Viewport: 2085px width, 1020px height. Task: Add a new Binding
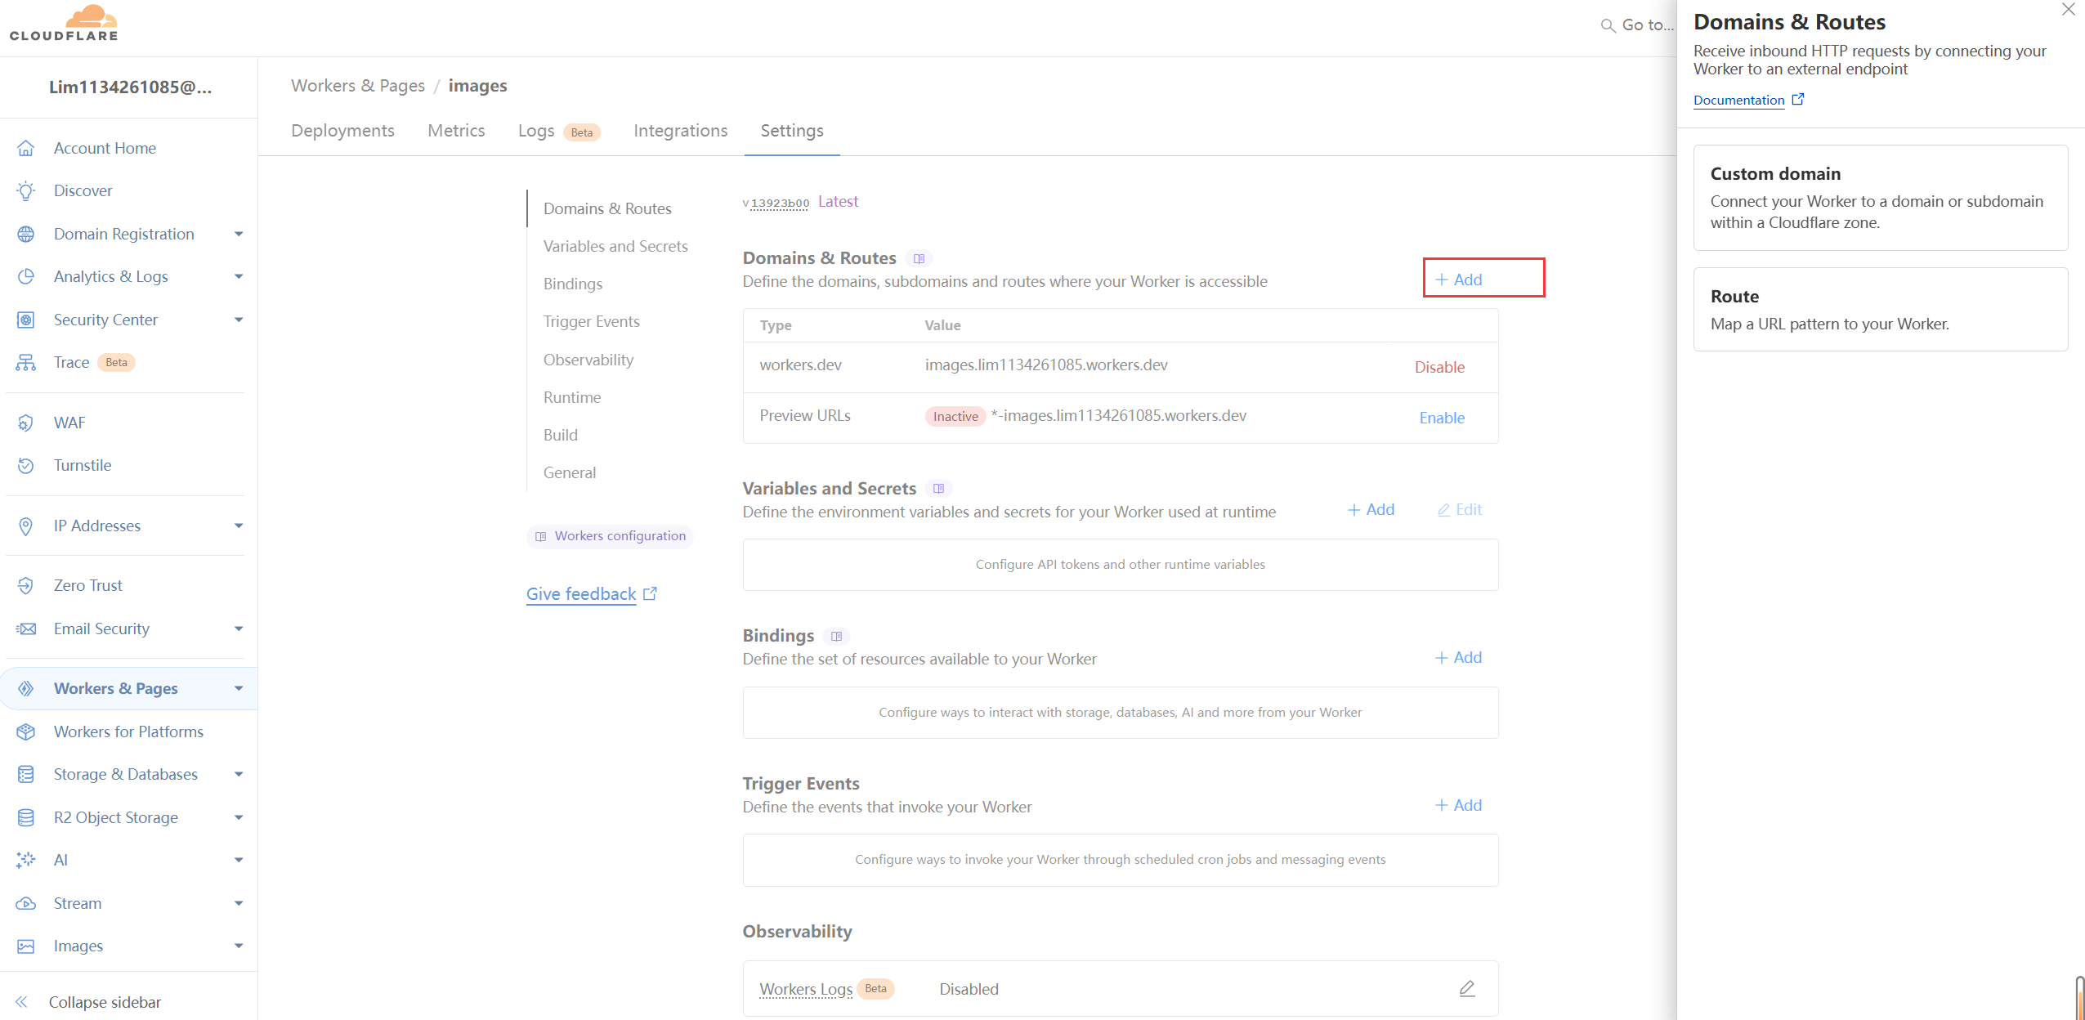[1459, 657]
